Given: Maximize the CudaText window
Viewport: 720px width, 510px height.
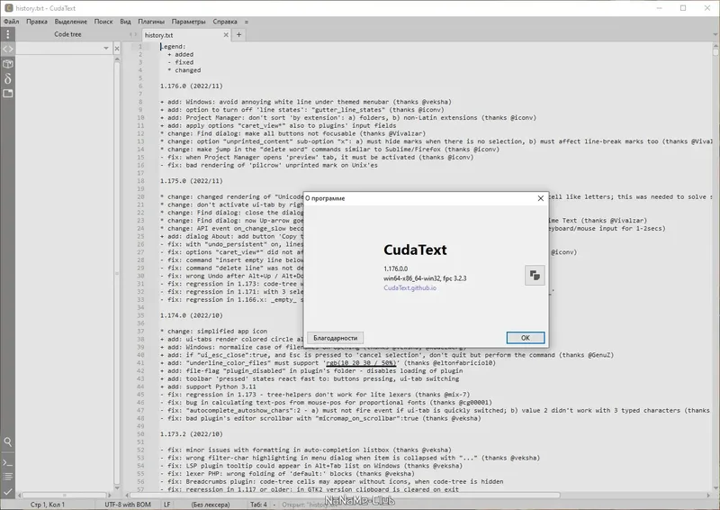Looking at the screenshot, I should [683, 8].
